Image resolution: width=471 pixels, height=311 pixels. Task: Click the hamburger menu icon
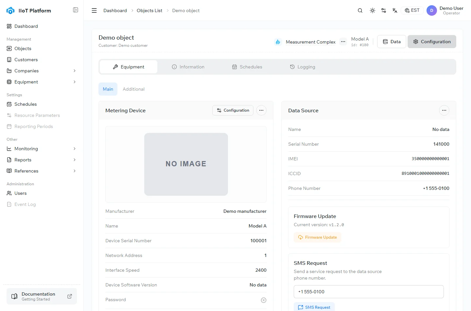click(94, 10)
